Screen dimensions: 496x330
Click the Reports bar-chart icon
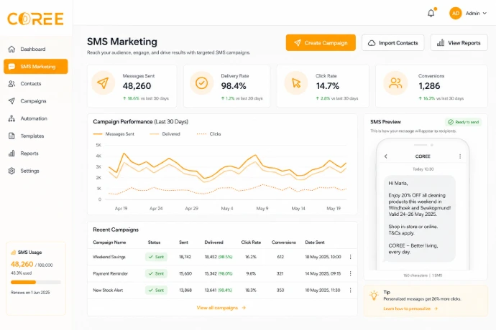pyautogui.click(x=12, y=153)
